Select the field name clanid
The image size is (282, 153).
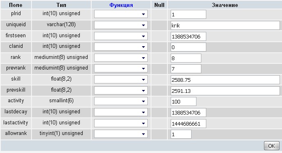[16, 46]
